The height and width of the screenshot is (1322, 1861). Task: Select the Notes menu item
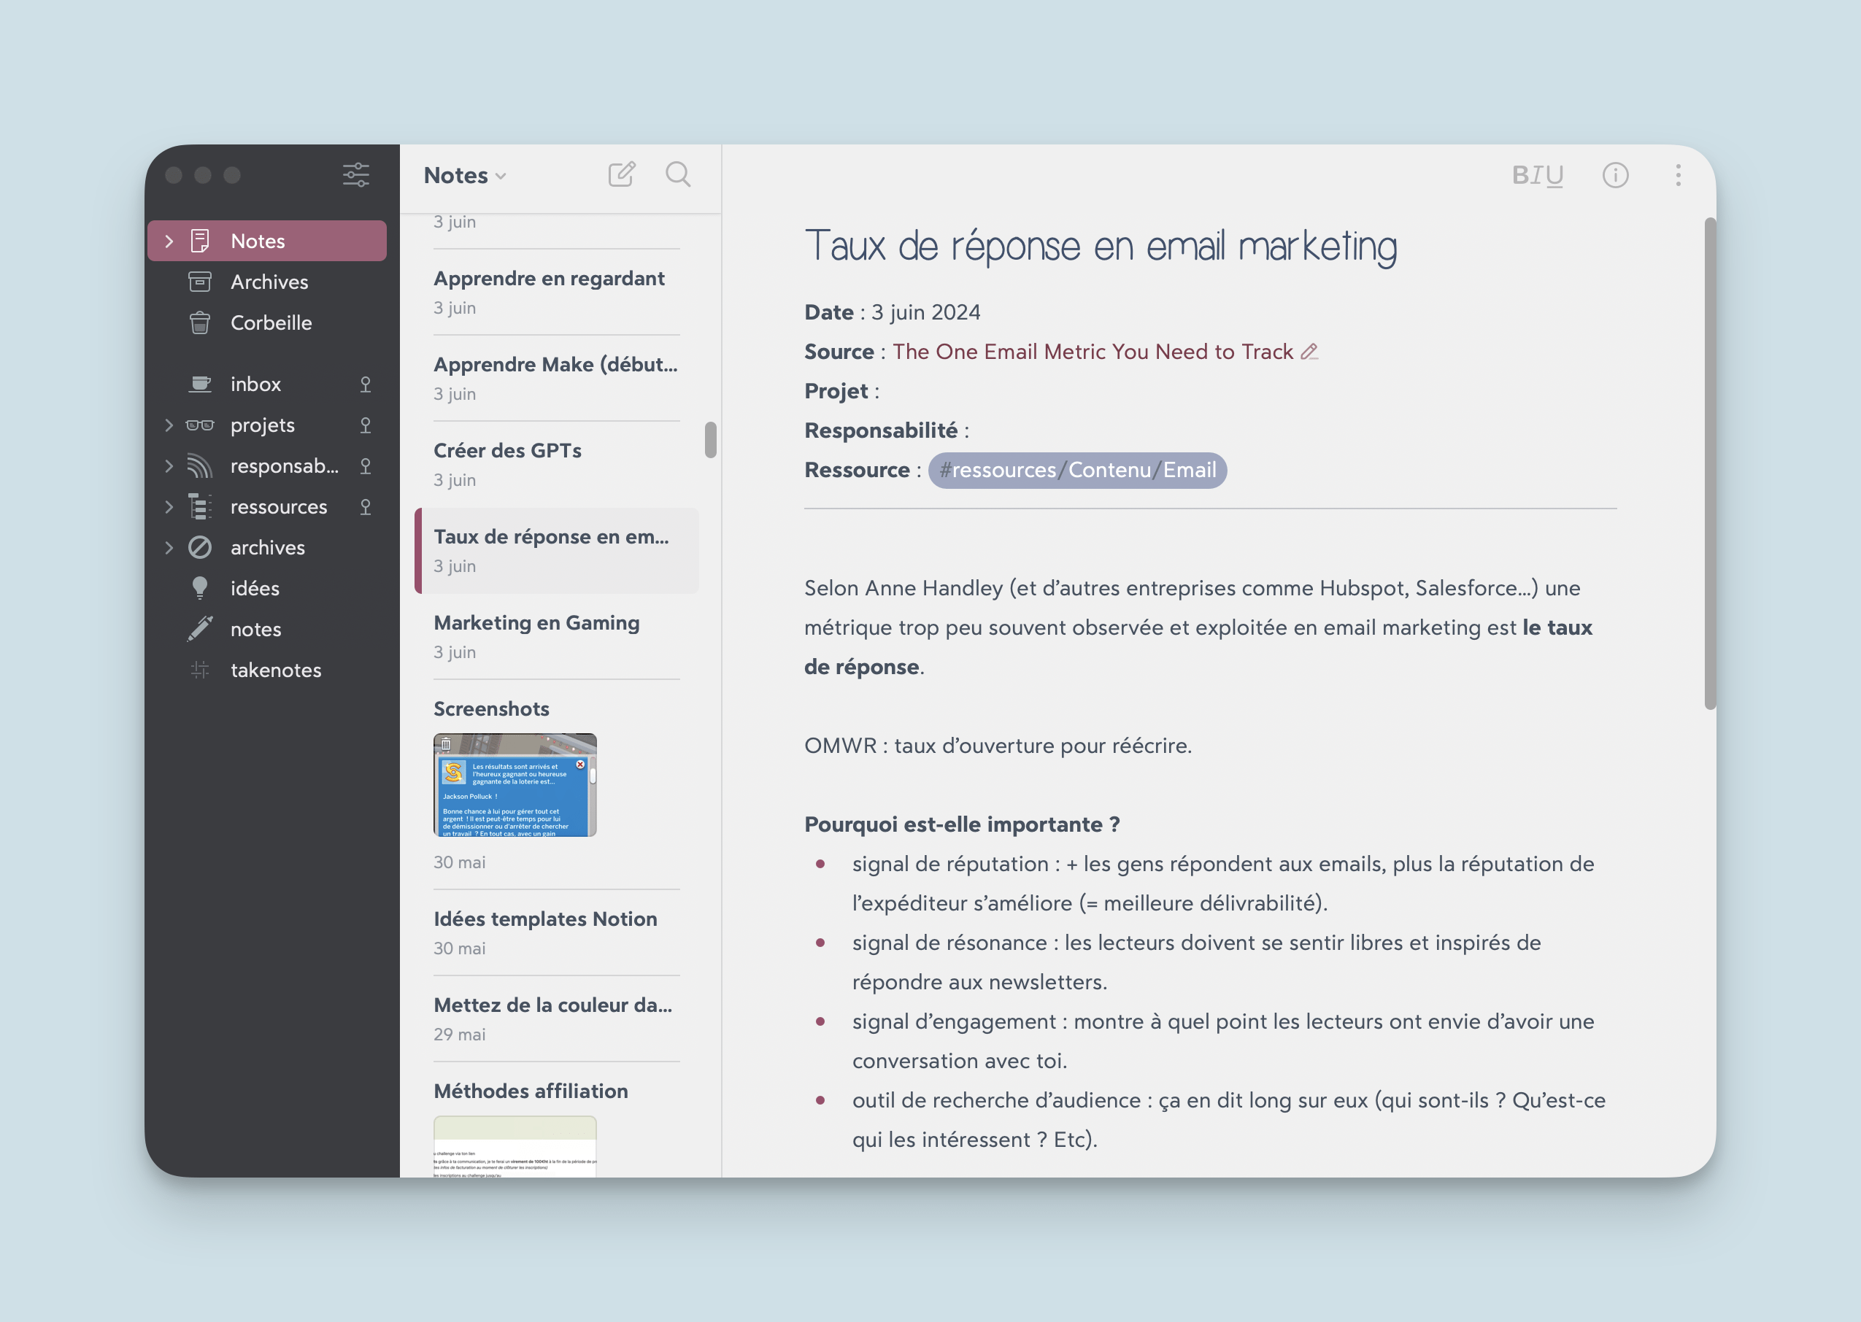(x=258, y=239)
